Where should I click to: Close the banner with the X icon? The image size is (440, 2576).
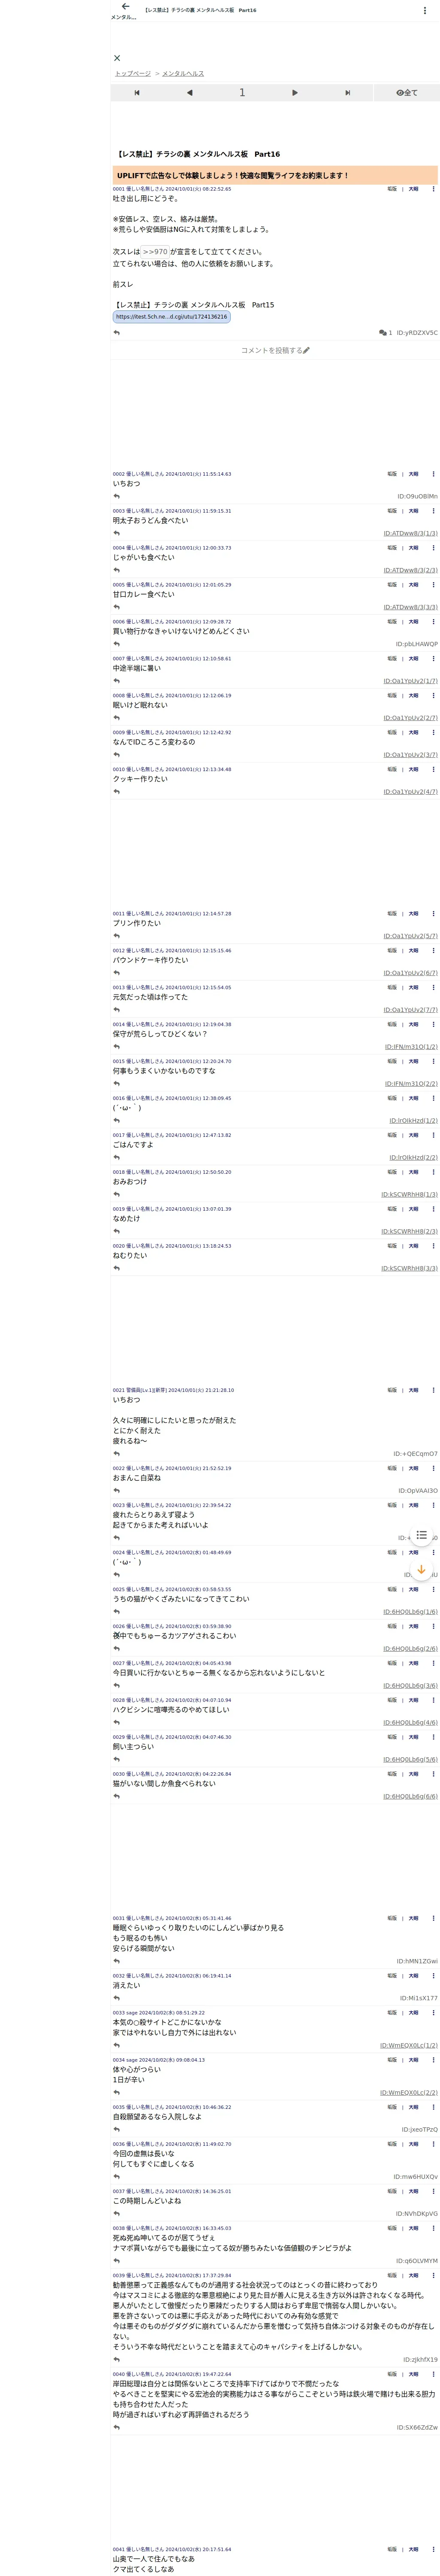[117, 58]
